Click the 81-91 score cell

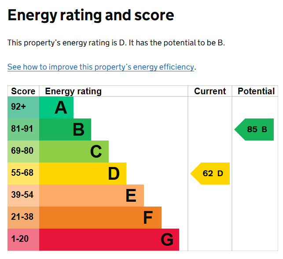(x=23, y=129)
